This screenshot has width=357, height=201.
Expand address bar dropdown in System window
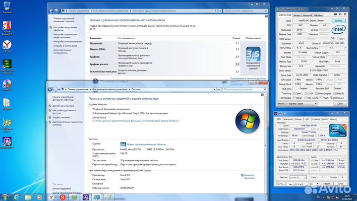coord(215,89)
